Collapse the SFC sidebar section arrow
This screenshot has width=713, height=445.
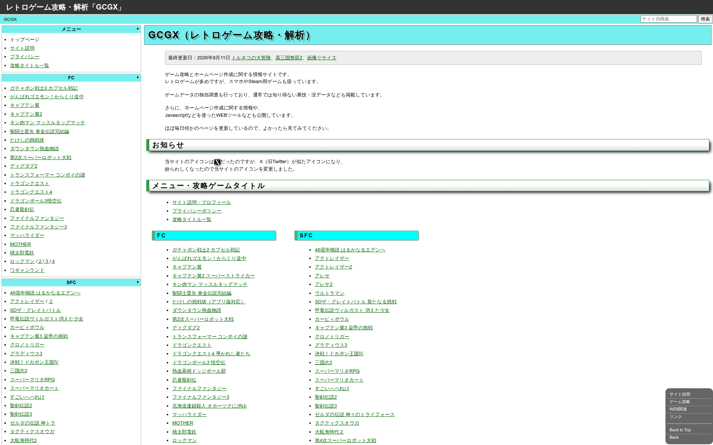pos(138,282)
